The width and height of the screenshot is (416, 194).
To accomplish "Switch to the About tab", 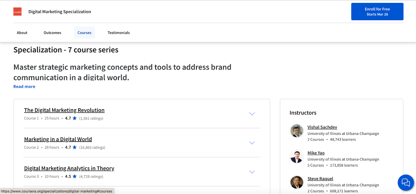I will (22, 33).
